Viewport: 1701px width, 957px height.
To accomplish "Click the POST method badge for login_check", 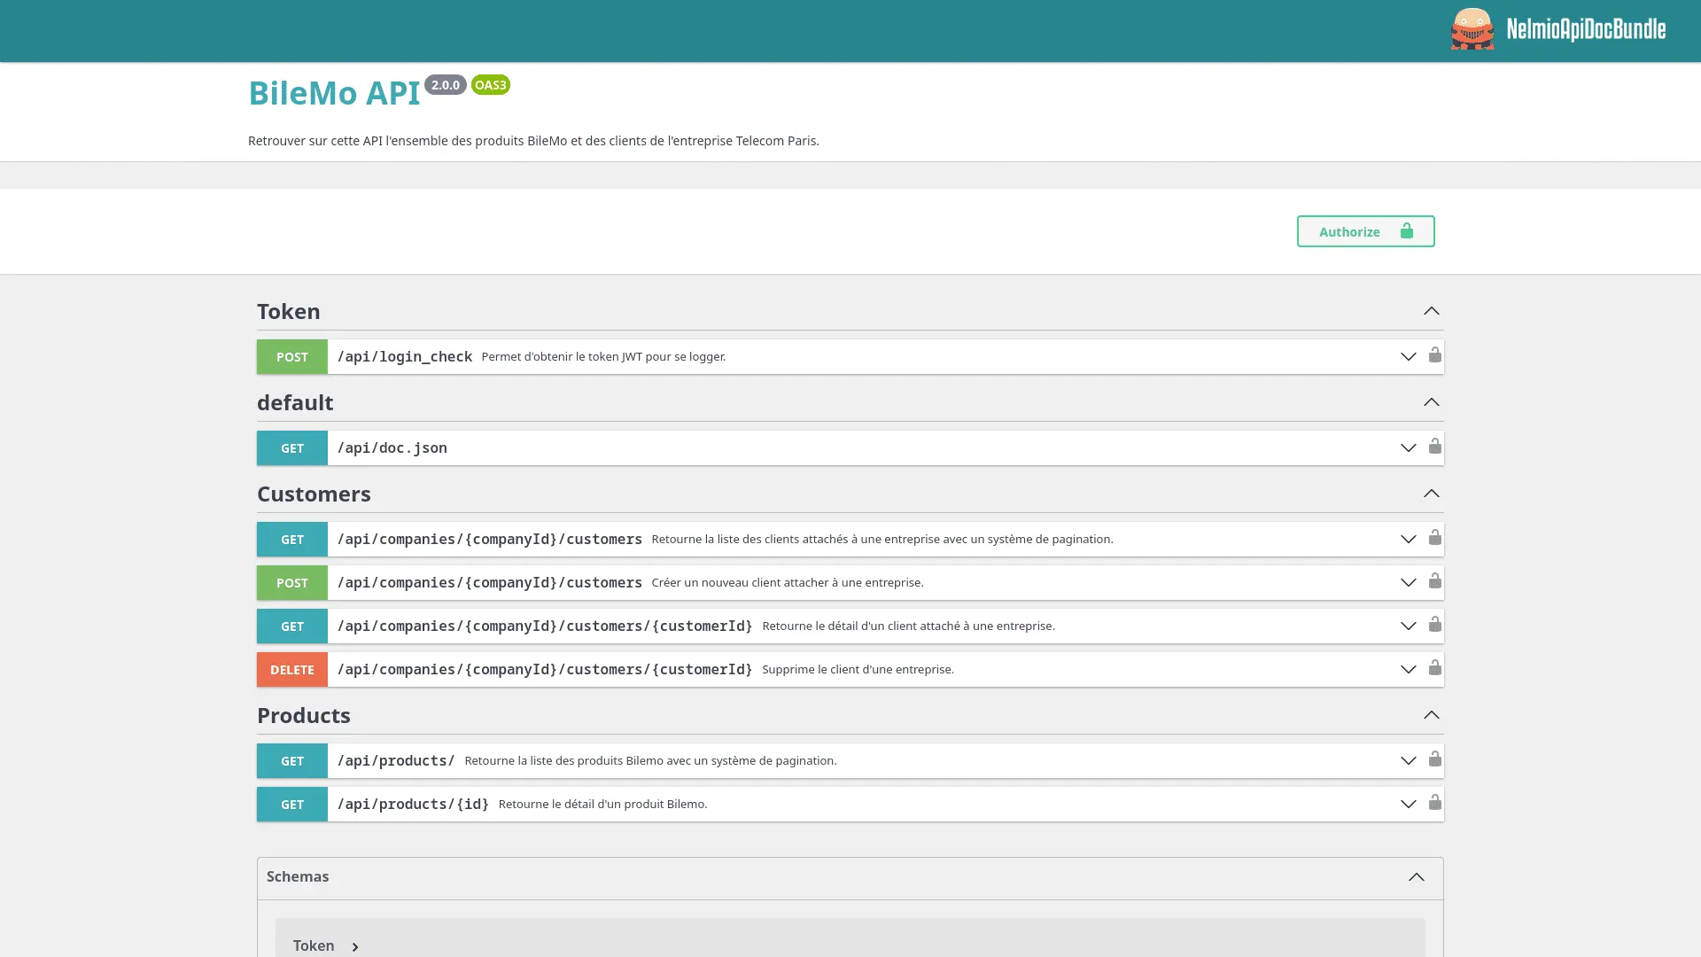I will [292, 357].
